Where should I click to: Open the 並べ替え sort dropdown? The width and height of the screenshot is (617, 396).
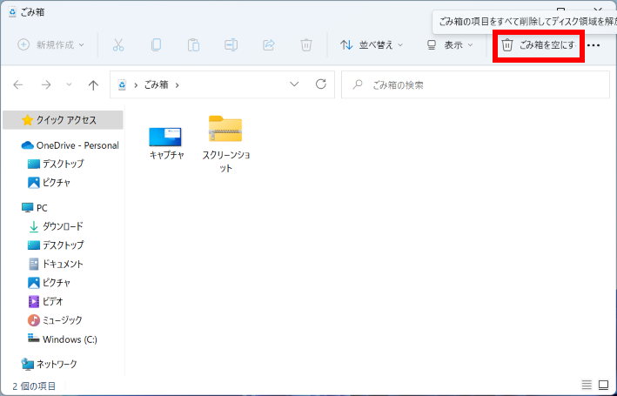(x=372, y=45)
